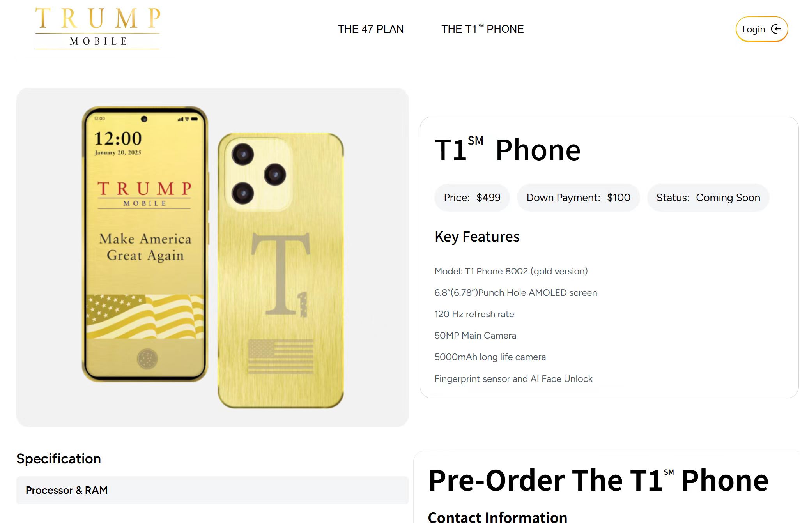This screenshot has width=800, height=523.
Task: Click the fingerprint sensor on phone screen
Action: click(147, 358)
